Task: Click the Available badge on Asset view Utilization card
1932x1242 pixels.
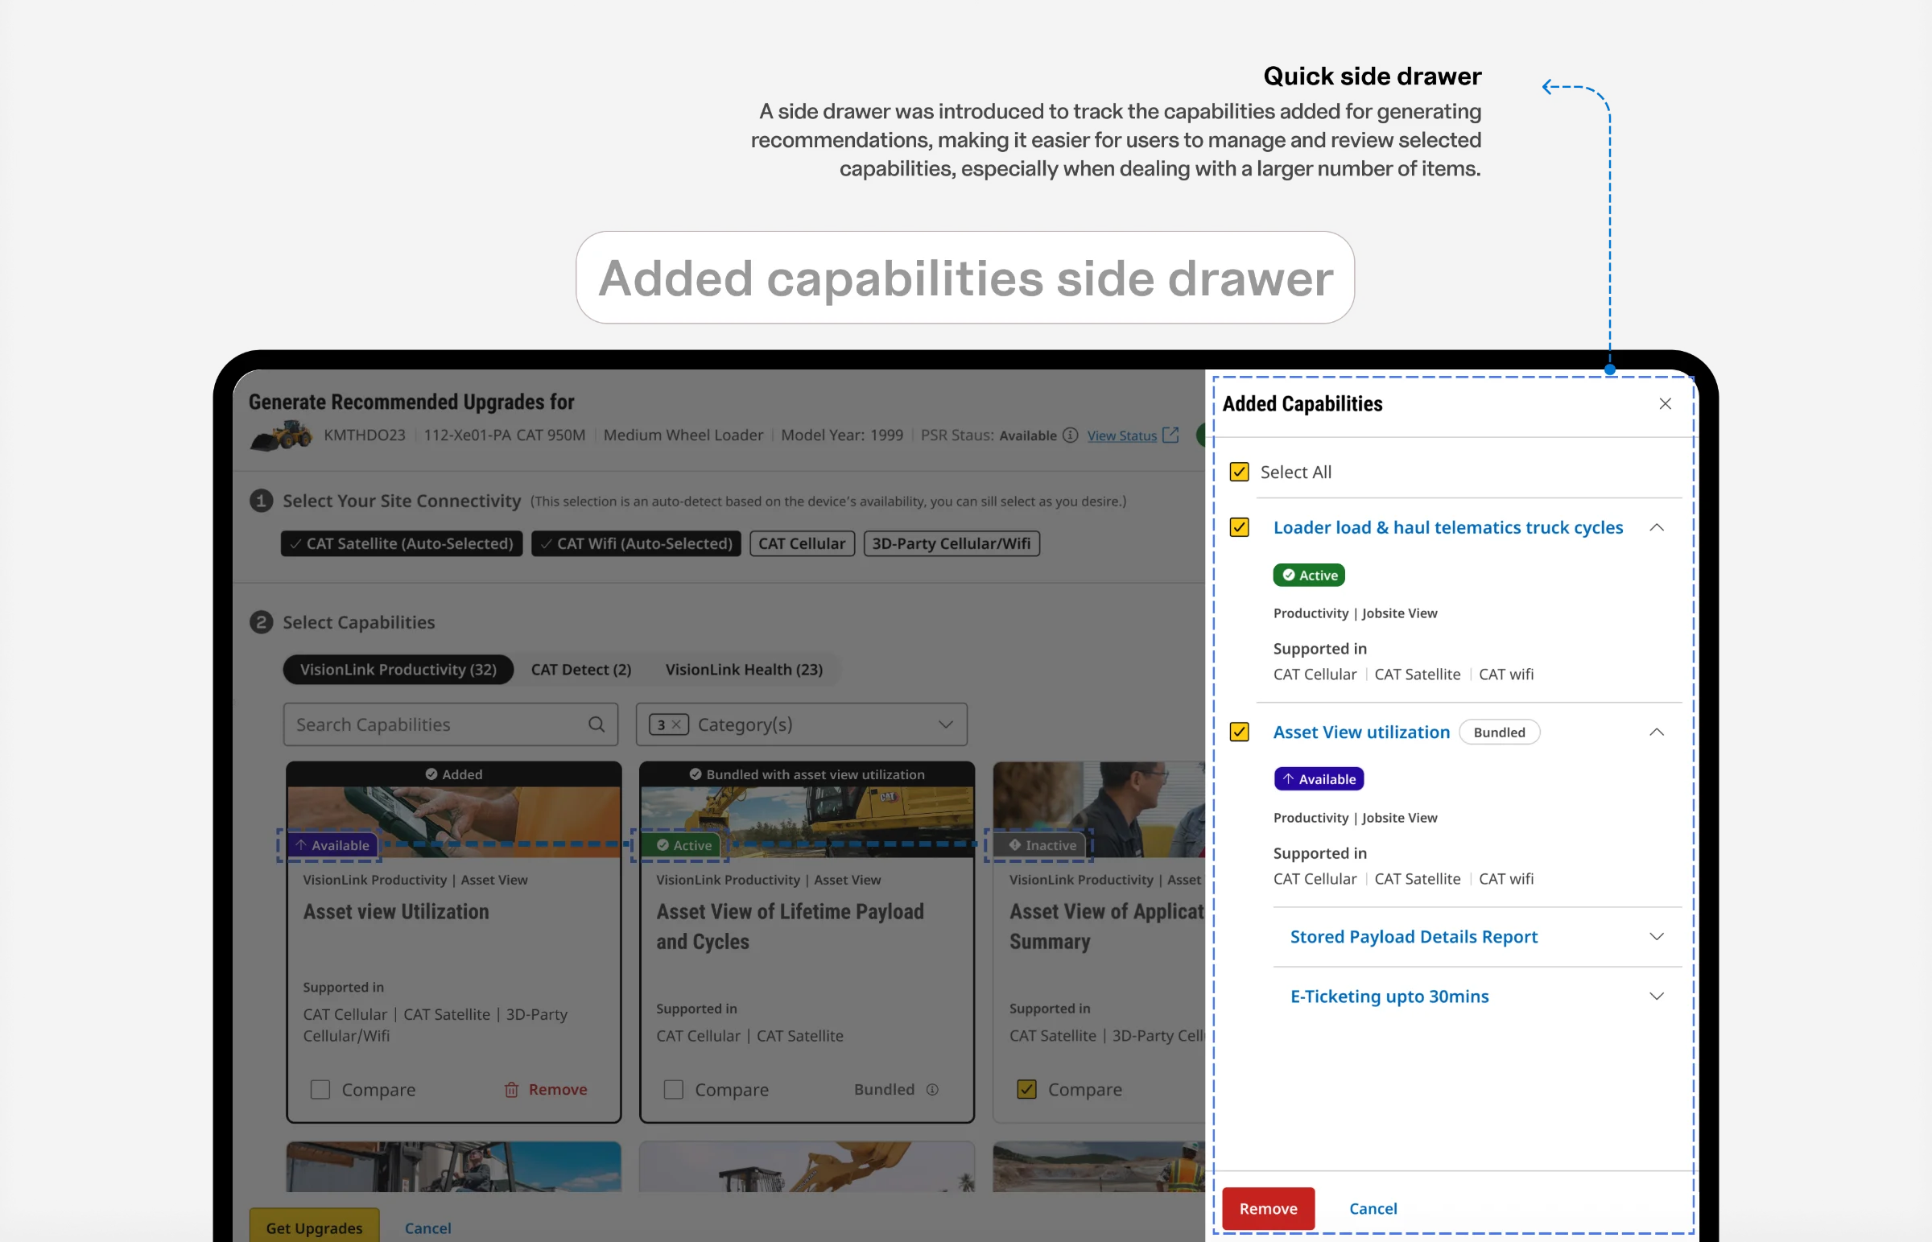Action: point(332,845)
